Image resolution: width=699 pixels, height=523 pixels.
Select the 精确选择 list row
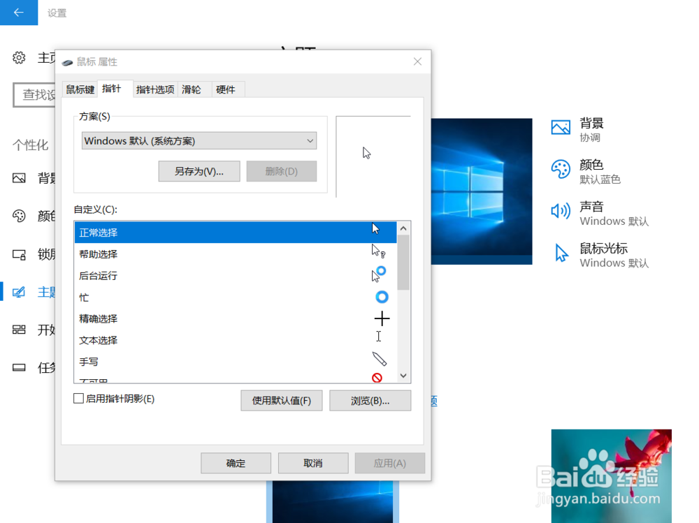(x=236, y=318)
